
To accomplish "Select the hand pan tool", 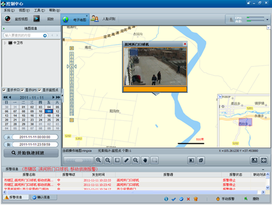I will [145, 160].
